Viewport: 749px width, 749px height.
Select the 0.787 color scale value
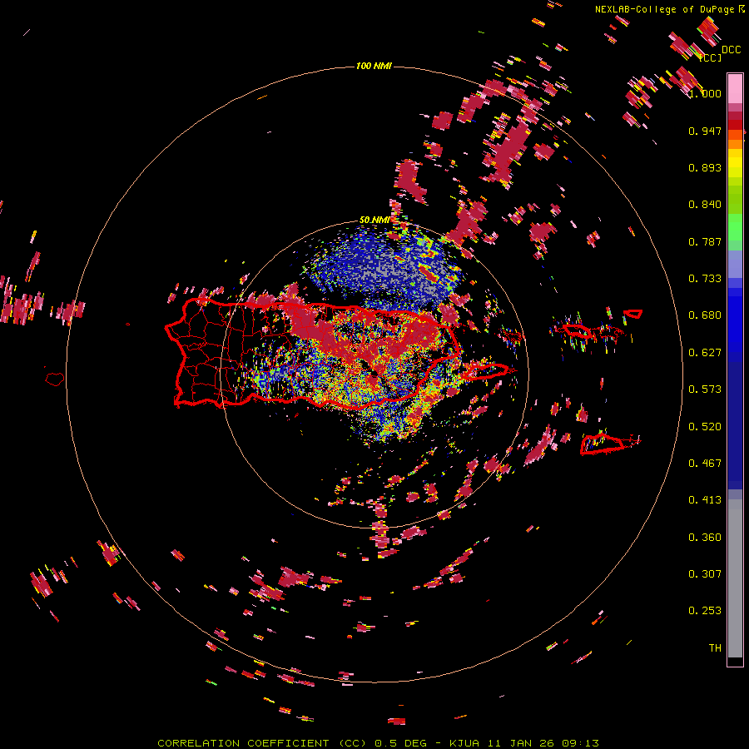click(705, 241)
